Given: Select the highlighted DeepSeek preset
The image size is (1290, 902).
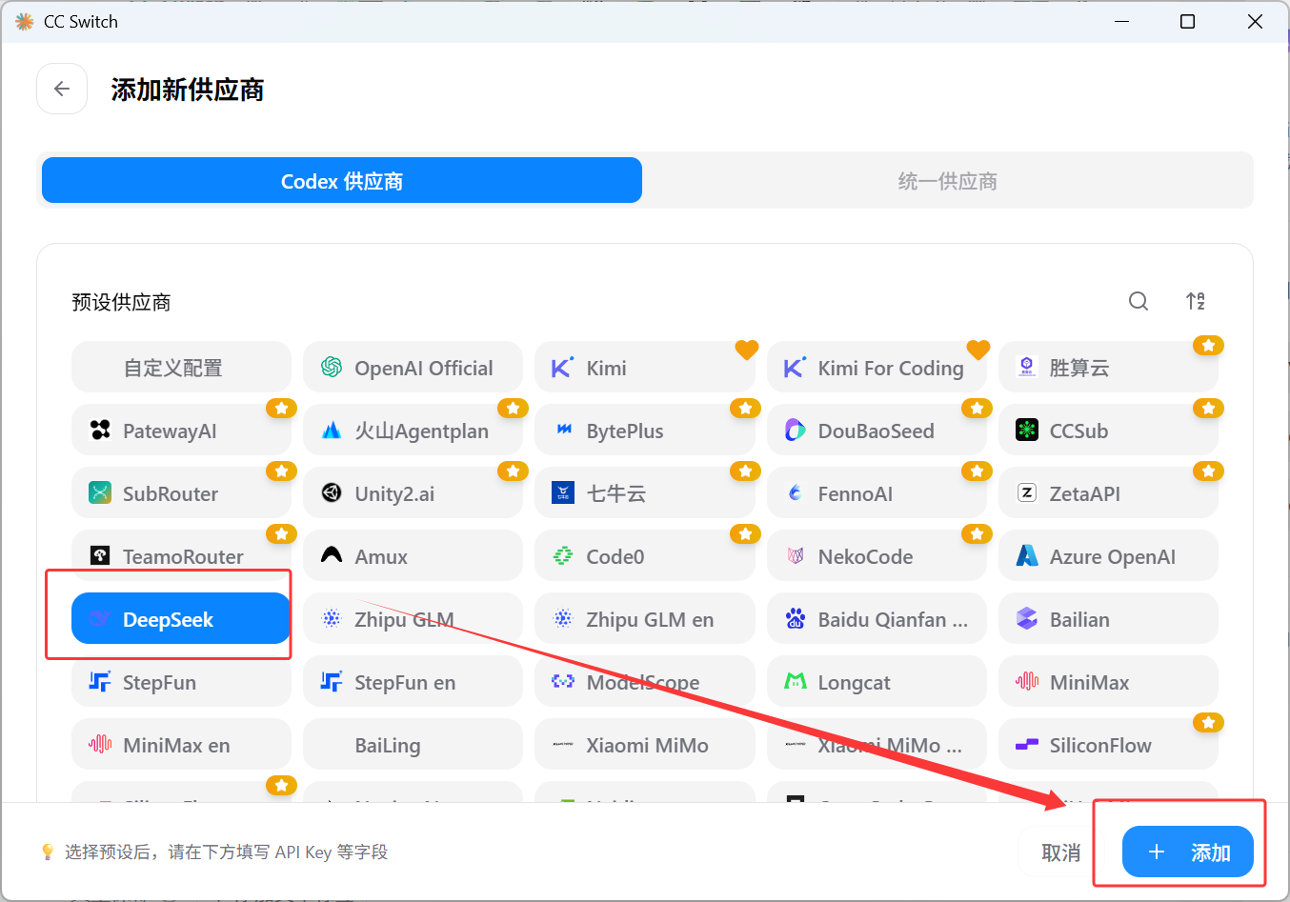Looking at the screenshot, I should tap(181, 619).
